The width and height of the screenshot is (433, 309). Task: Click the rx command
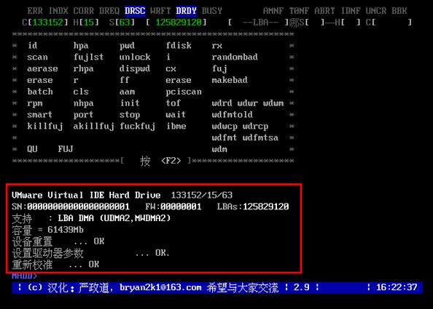tap(217, 46)
